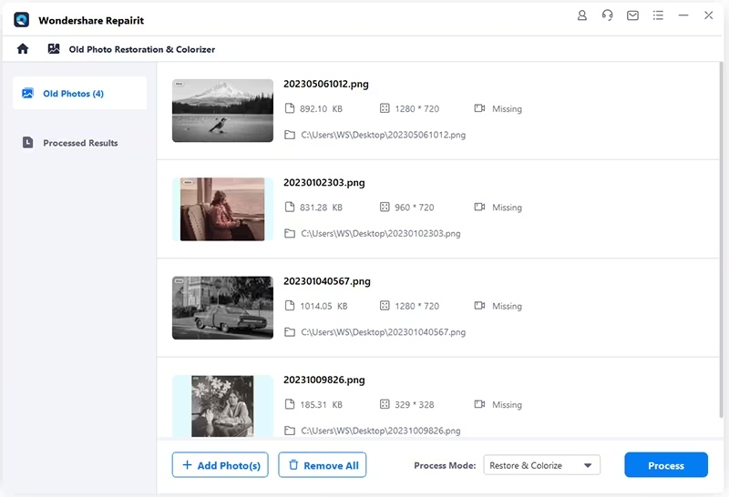Click folder icon next to 202305061012.png path

point(290,135)
